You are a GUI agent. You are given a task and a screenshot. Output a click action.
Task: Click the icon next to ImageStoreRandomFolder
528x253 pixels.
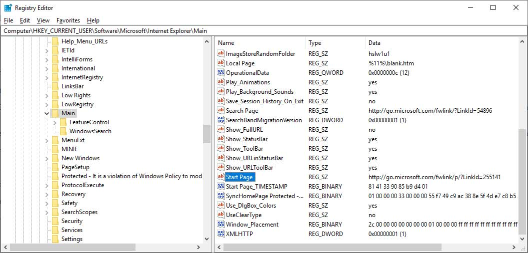221,53
